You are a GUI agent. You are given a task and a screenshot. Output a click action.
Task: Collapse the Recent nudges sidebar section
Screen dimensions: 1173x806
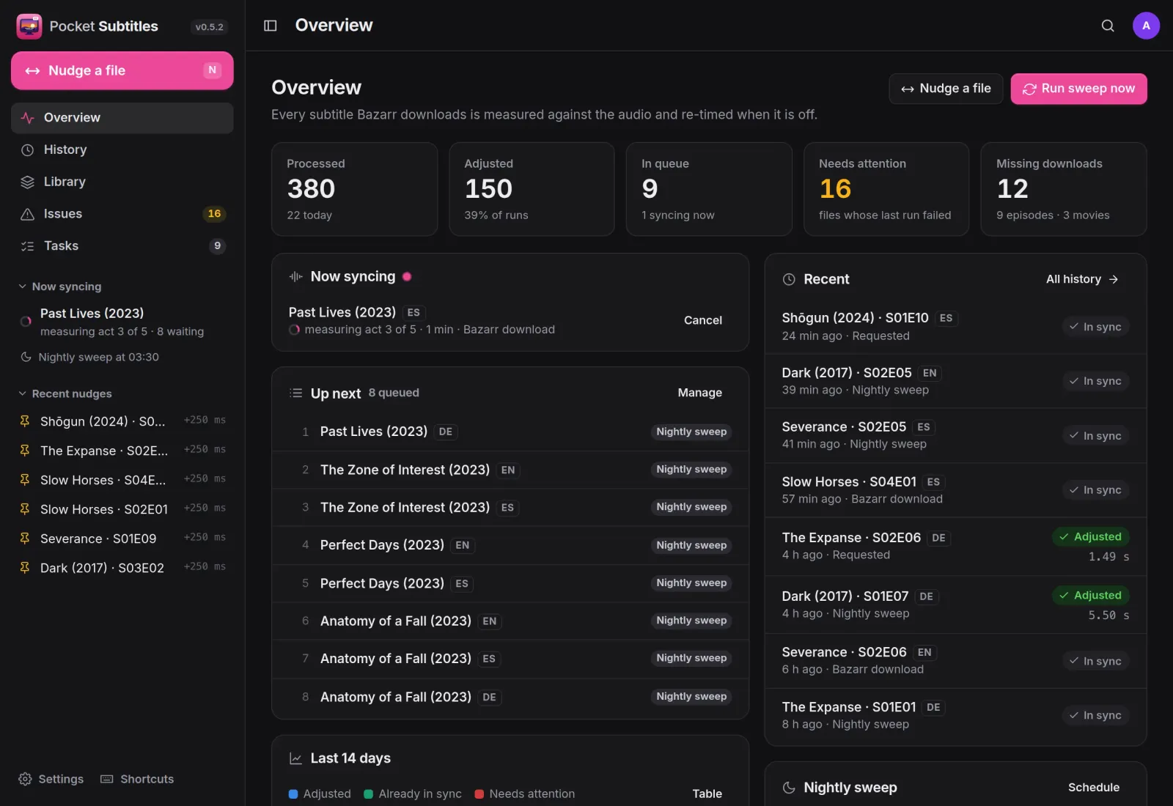pos(65,393)
